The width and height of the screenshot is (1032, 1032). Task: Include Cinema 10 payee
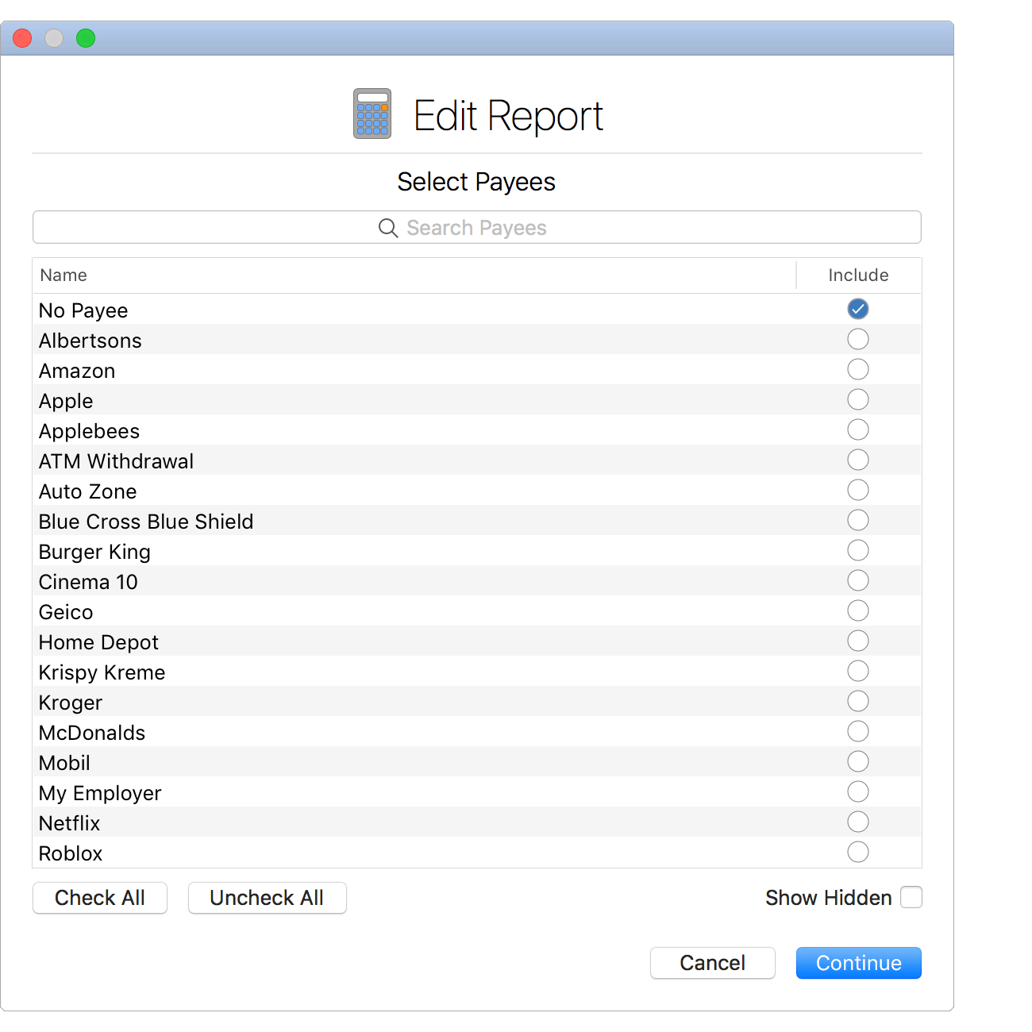[x=858, y=580]
